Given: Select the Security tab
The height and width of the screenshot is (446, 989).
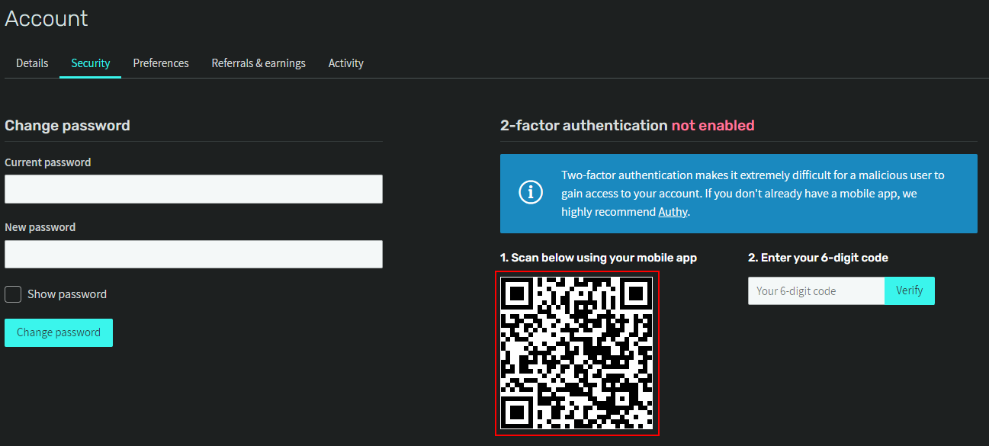Looking at the screenshot, I should pos(91,63).
